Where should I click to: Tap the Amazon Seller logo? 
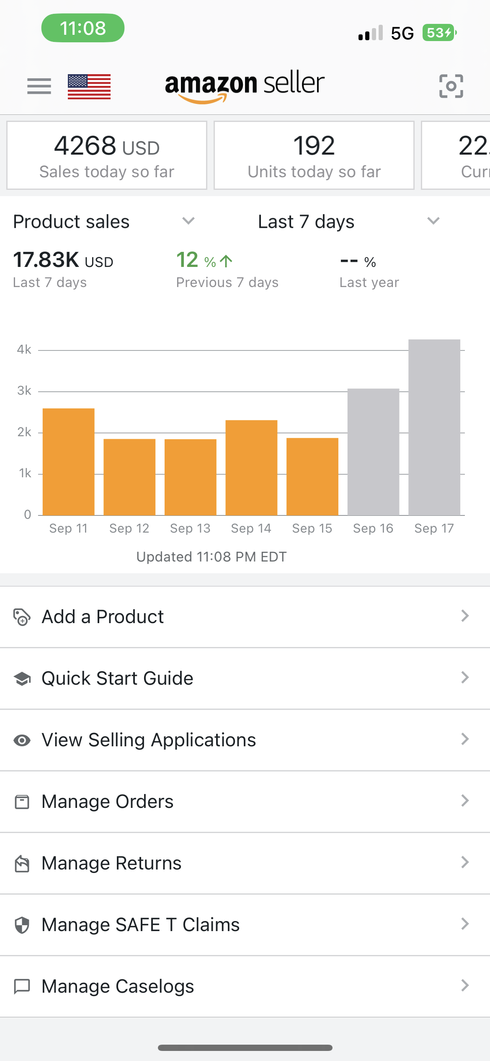click(x=245, y=87)
